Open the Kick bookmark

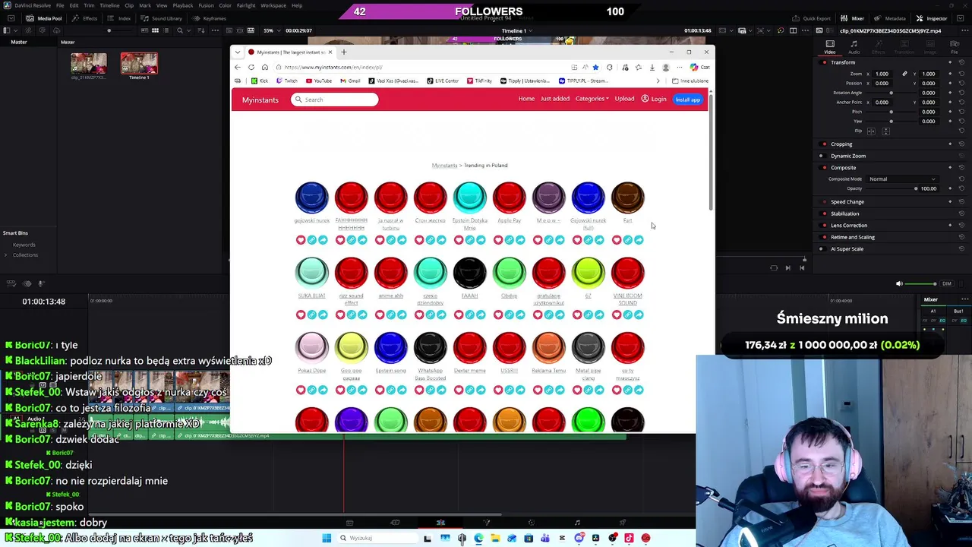[x=260, y=81]
